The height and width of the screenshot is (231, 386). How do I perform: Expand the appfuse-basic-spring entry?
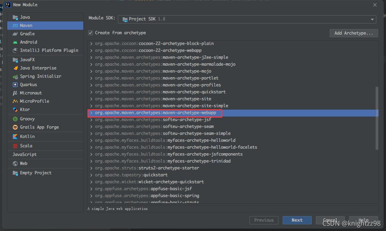click(x=91, y=196)
